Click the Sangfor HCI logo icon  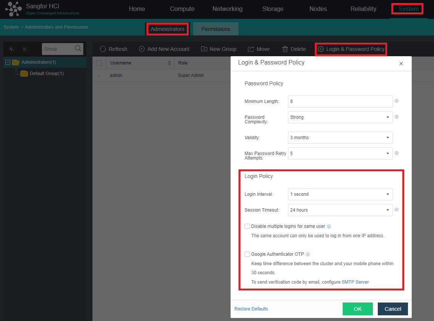[x=13, y=9]
